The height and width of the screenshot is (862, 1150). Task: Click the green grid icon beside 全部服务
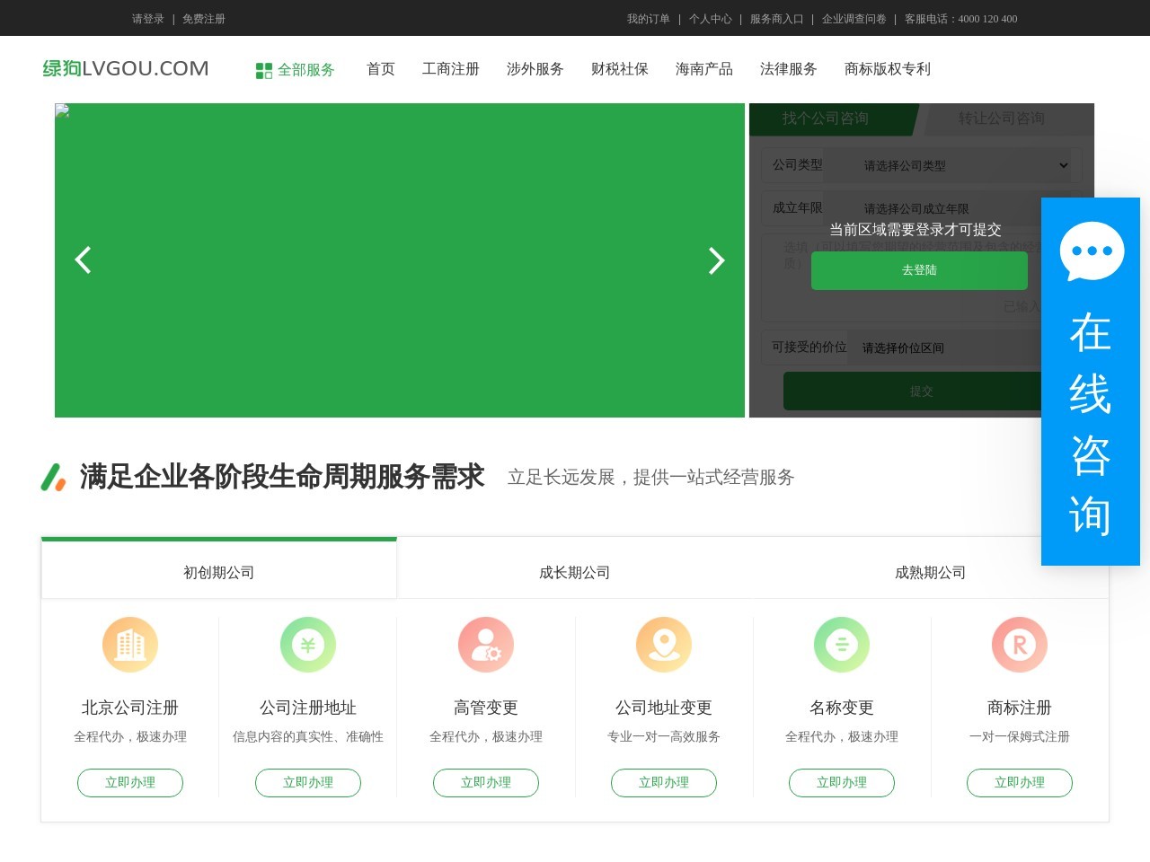coord(263,69)
